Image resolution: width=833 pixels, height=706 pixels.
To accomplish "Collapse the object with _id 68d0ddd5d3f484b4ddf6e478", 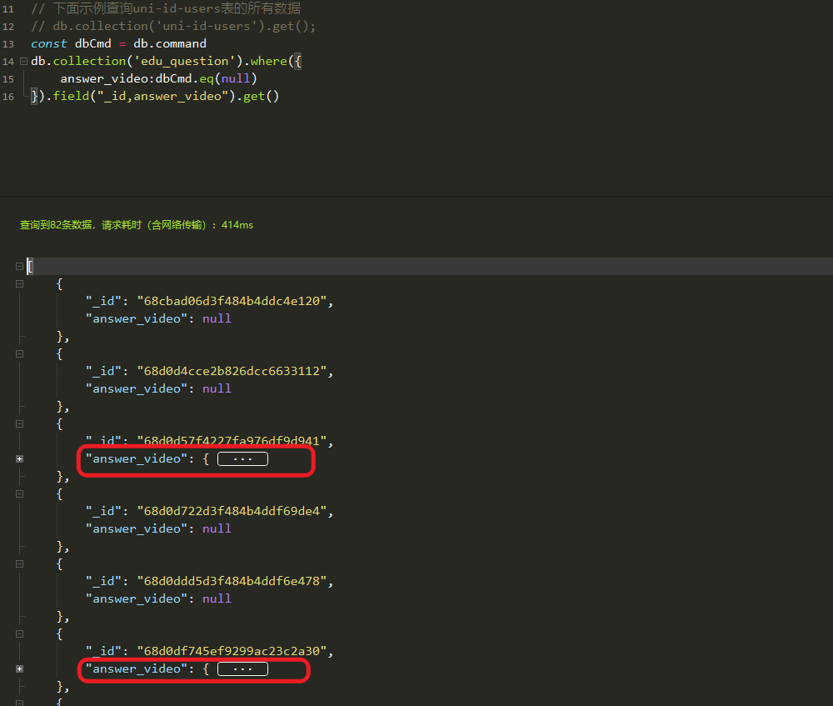I will pyautogui.click(x=19, y=564).
